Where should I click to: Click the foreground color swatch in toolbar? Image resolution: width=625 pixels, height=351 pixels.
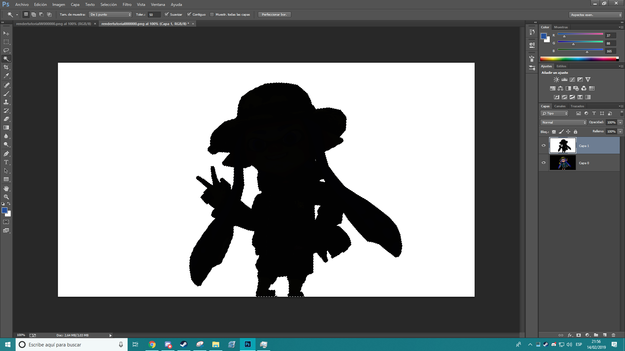pyautogui.click(x=5, y=211)
